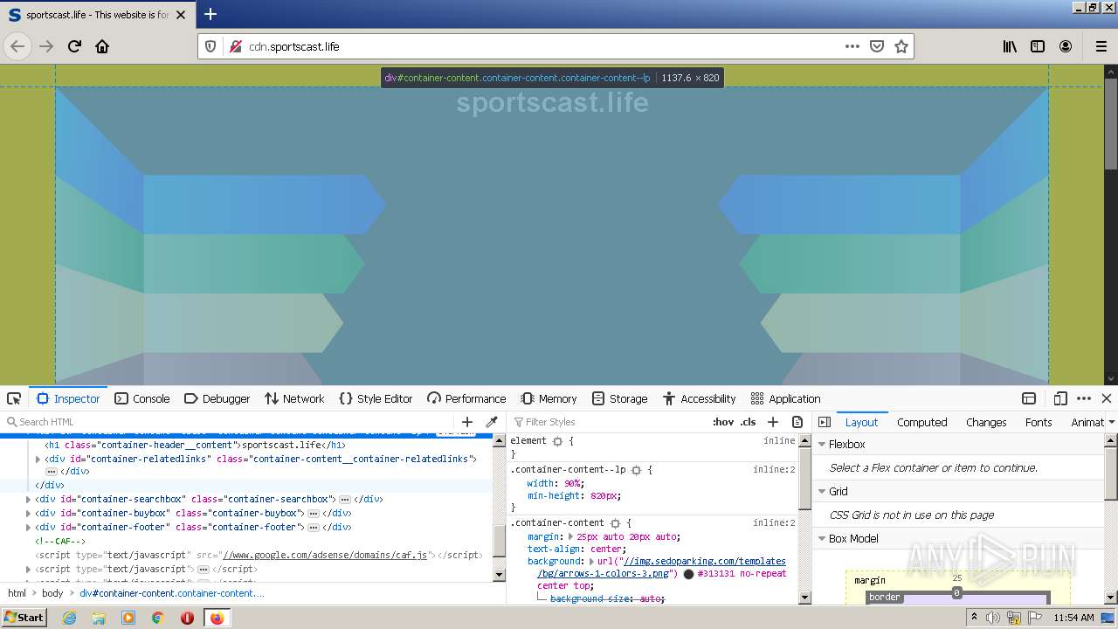Switch to the Layout sidebar tab
This screenshot has width=1118, height=629.
pos(861,422)
